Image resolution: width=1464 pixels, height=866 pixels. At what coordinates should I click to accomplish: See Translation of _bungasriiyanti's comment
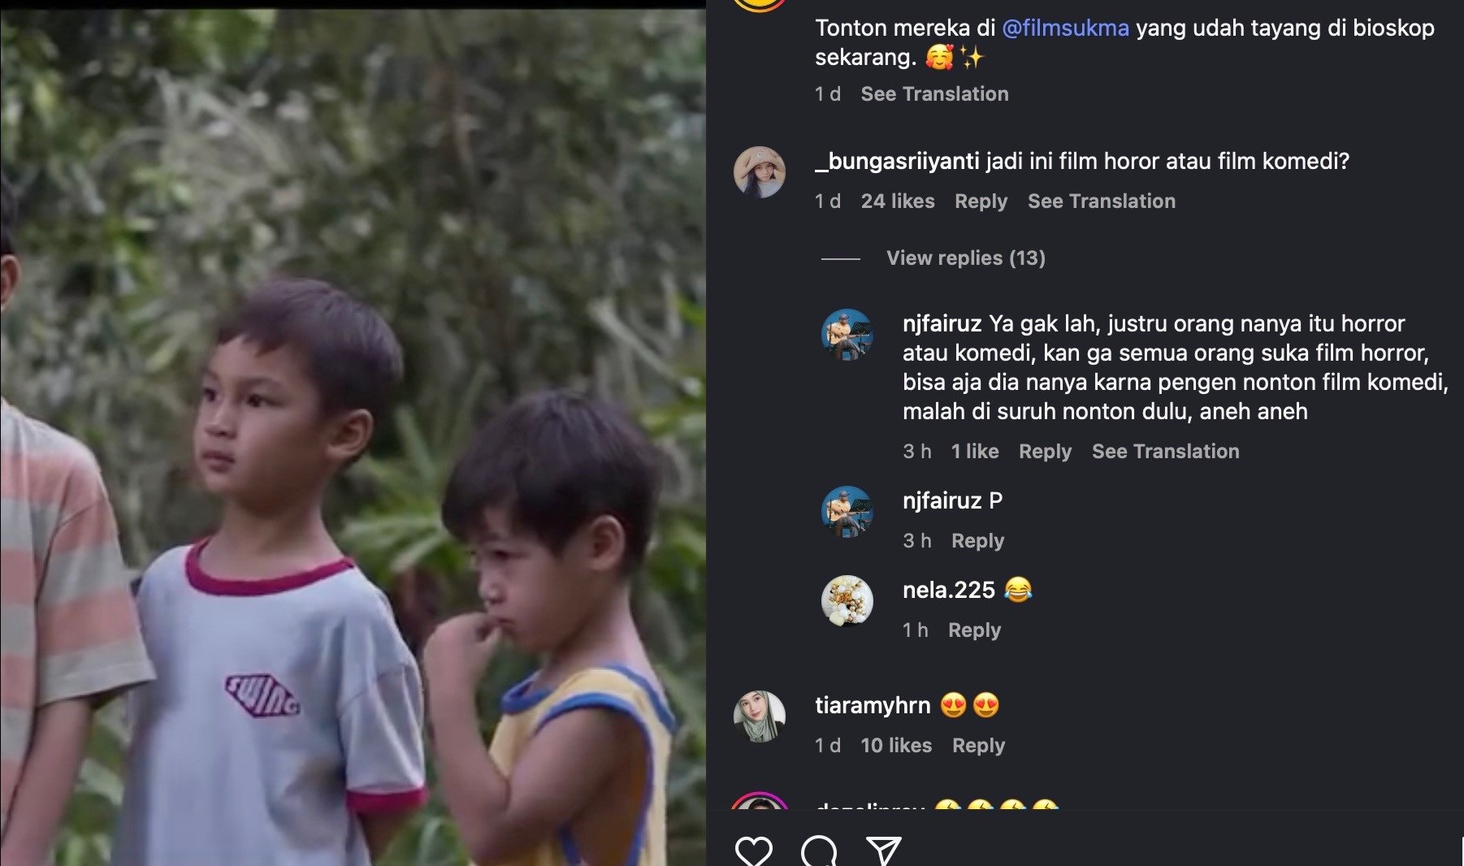tap(1101, 201)
